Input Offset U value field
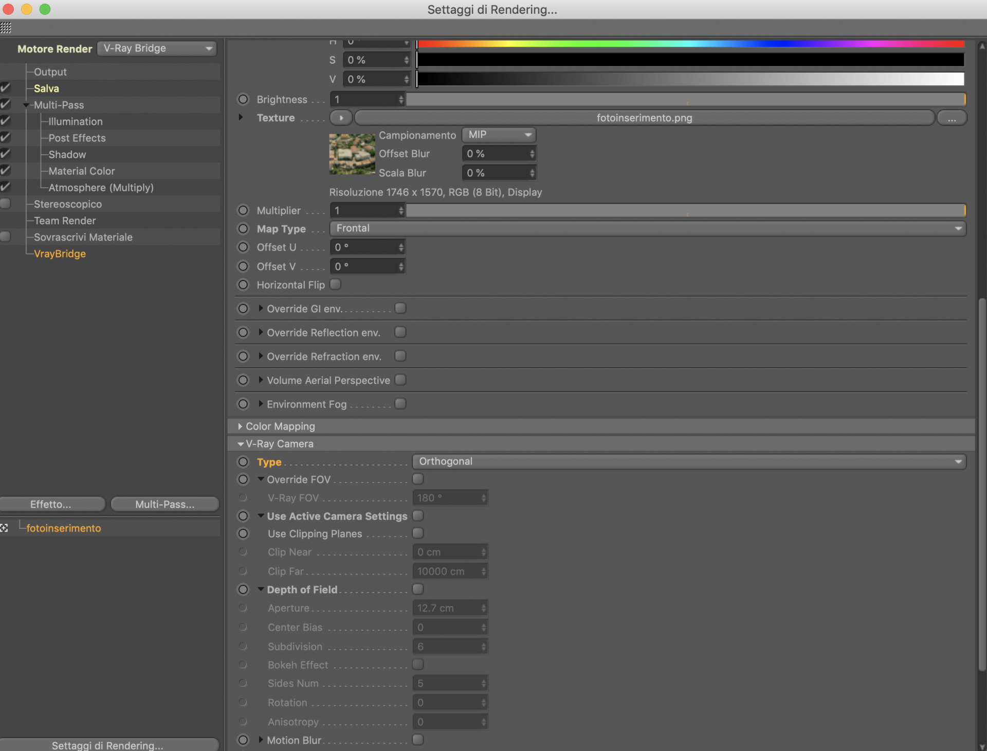Image resolution: width=987 pixels, height=751 pixels. tap(366, 248)
